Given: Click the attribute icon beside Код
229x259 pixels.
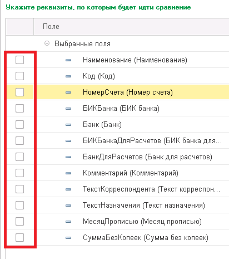Looking at the screenshot, I should [x=68, y=76].
